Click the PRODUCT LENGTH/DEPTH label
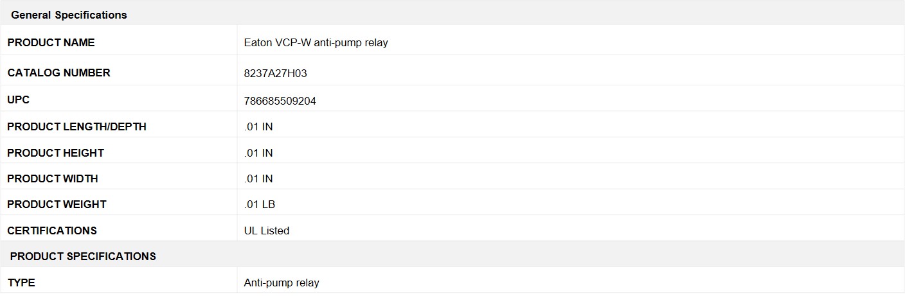905x296 pixels. click(77, 127)
